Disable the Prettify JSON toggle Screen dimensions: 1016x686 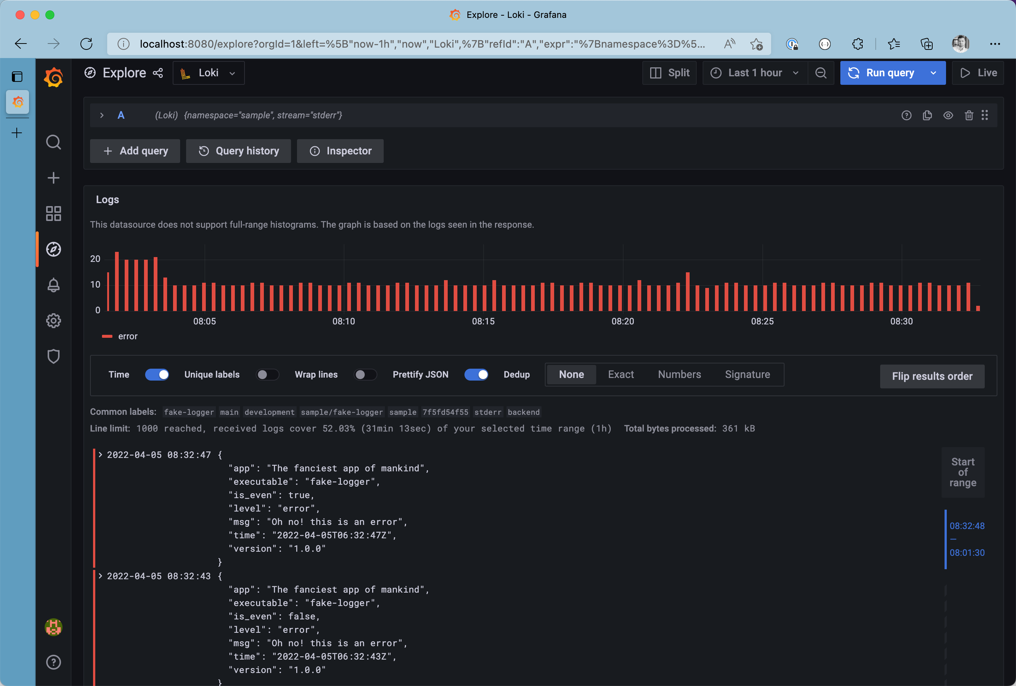(x=476, y=375)
